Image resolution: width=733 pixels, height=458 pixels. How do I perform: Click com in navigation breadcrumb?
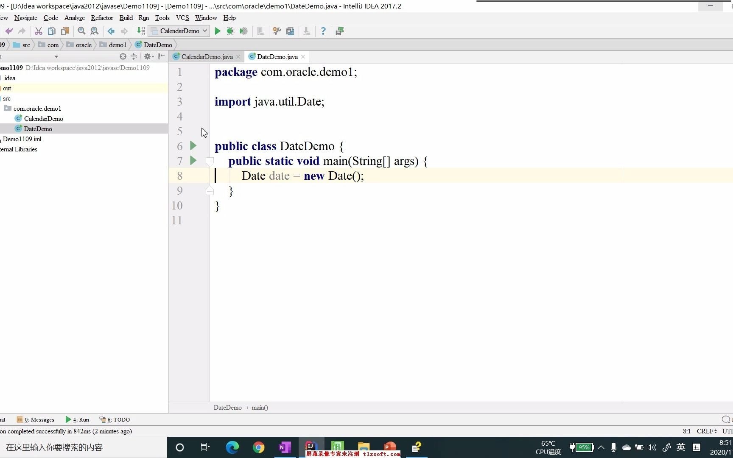pyautogui.click(x=48, y=45)
